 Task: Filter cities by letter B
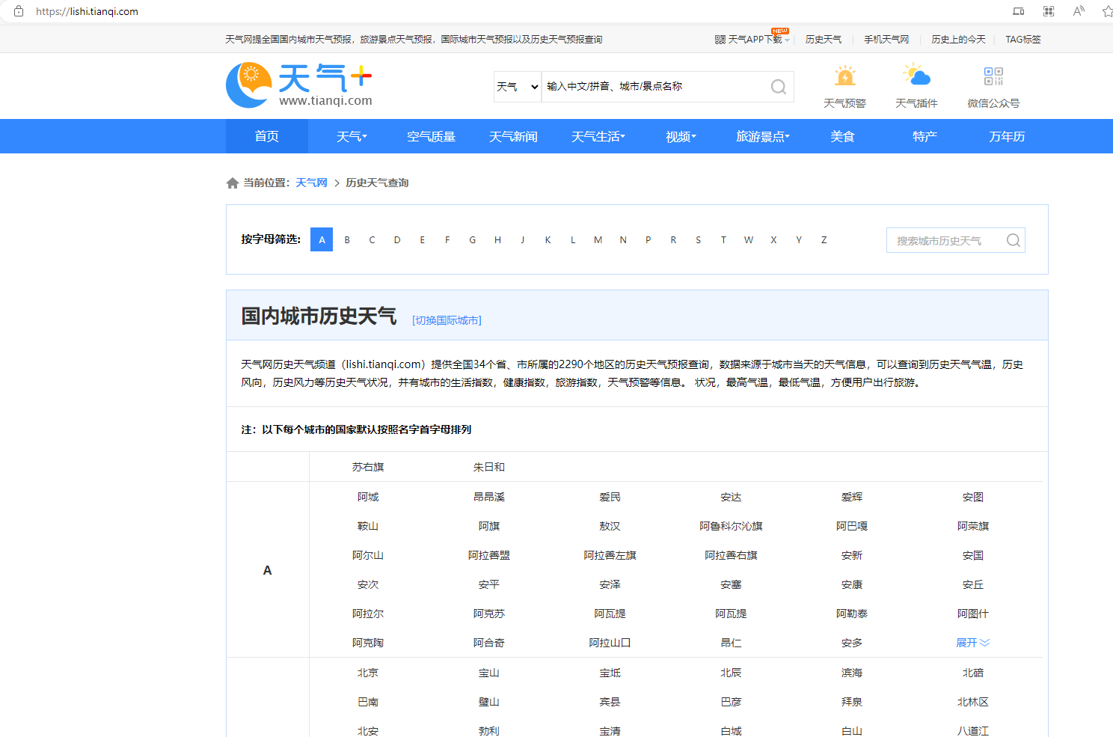(347, 239)
